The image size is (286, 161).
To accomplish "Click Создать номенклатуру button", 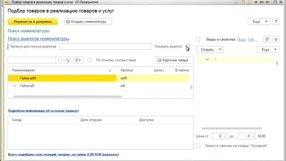I will tap(88, 21).
